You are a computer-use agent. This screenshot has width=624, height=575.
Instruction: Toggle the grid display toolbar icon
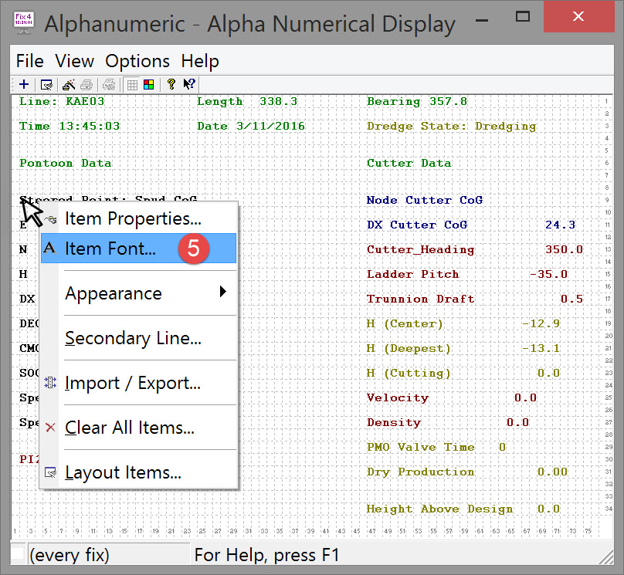133,85
